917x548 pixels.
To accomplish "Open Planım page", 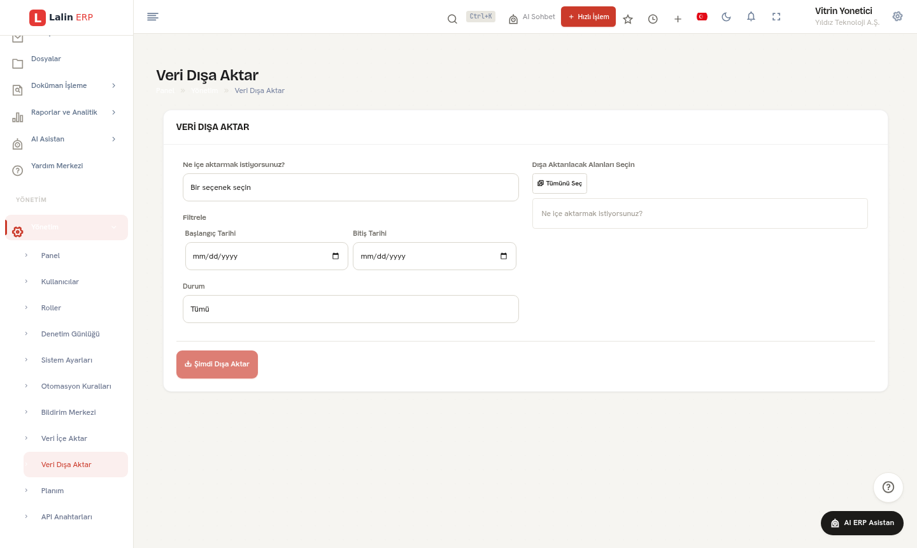I will coord(52,491).
